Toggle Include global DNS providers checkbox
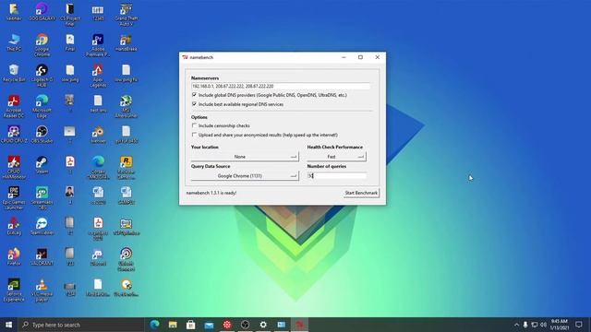 click(x=194, y=95)
